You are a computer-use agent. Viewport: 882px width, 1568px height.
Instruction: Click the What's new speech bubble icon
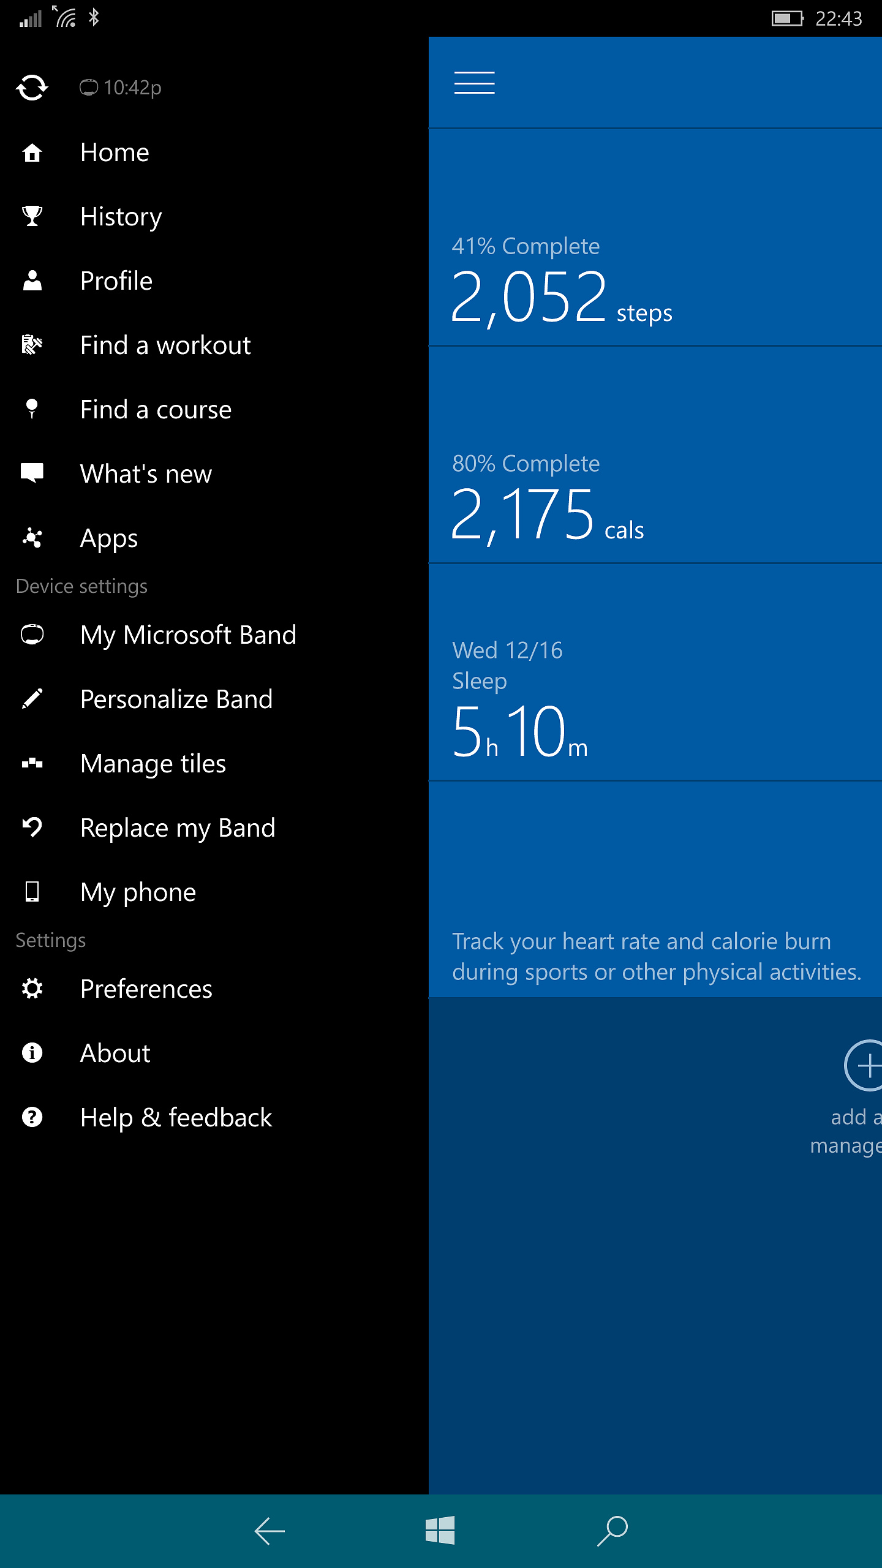pyautogui.click(x=32, y=473)
